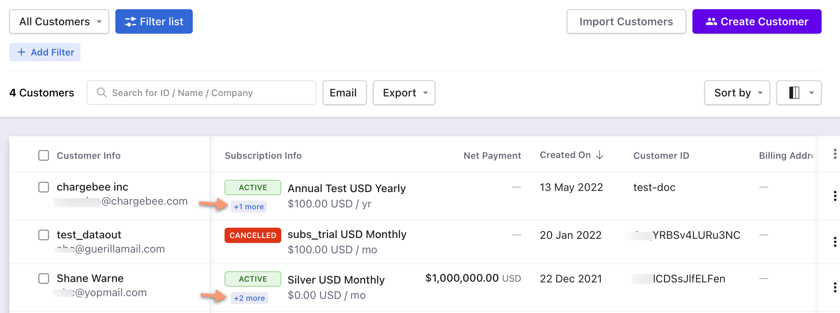This screenshot has width=840, height=313.
Task: Select all customers via header checkbox
Action: coord(44,155)
